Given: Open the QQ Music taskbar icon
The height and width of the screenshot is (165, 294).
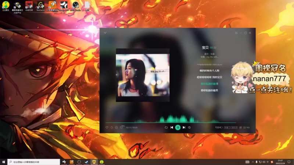Looking at the screenshot, I should click(102, 162).
